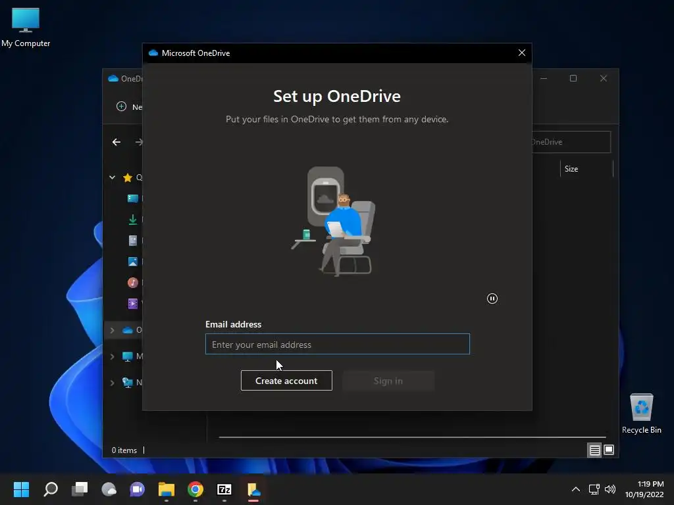The width and height of the screenshot is (674, 505).
Task: Click the New plus icon in File Explorer
Action: pos(121,106)
